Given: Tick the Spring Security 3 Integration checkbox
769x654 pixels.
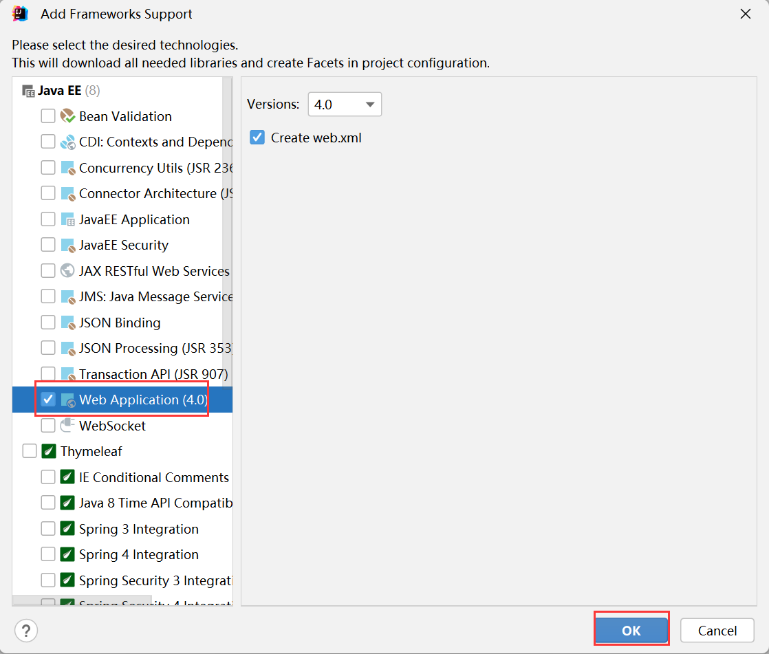Looking at the screenshot, I should (48, 580).
